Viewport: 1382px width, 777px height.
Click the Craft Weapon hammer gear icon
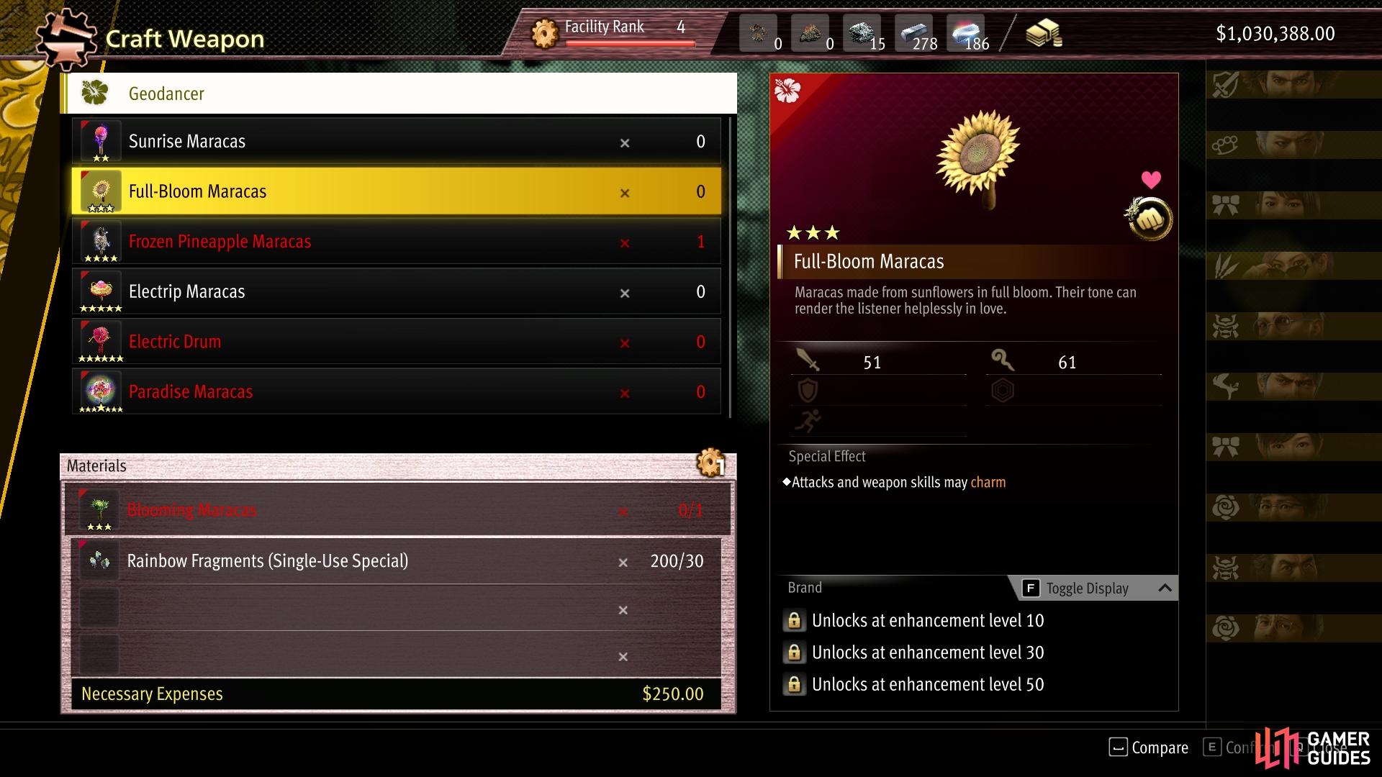(66, 38)
